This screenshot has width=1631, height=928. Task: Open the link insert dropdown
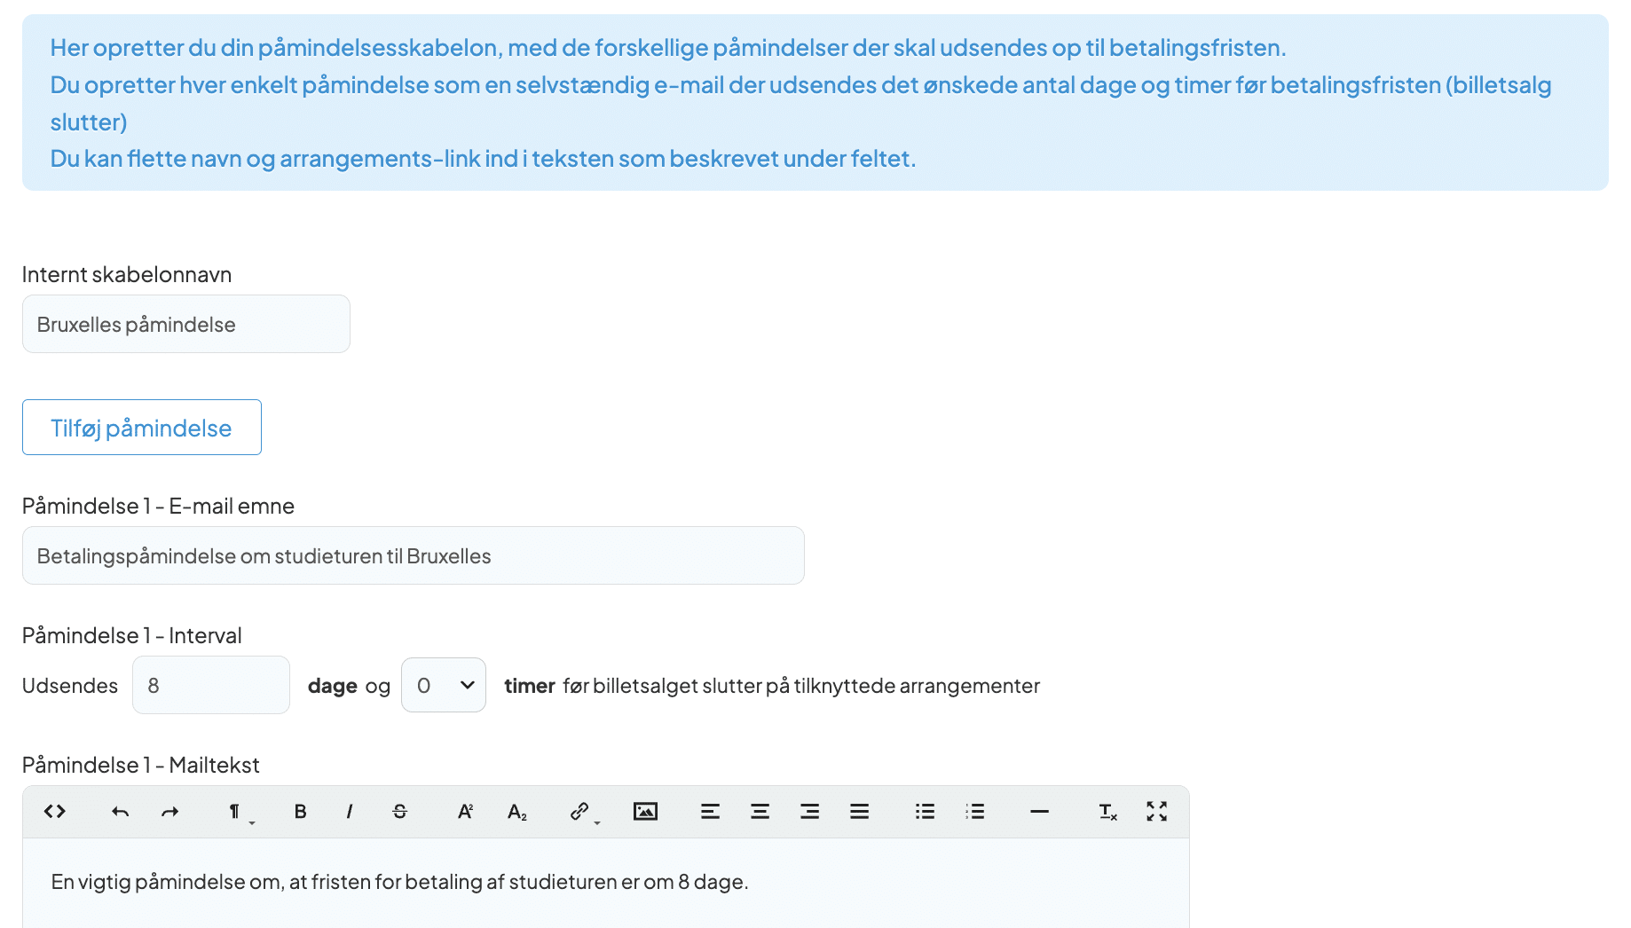click(583, 812)
